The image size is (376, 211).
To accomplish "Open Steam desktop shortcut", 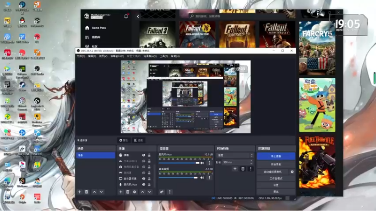I will pos(22,87).
